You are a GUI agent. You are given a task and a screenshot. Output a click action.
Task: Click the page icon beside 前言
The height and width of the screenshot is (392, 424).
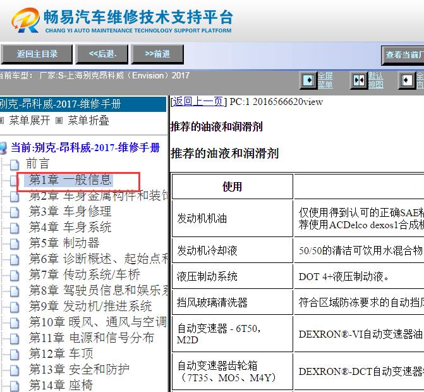[15, 165]
